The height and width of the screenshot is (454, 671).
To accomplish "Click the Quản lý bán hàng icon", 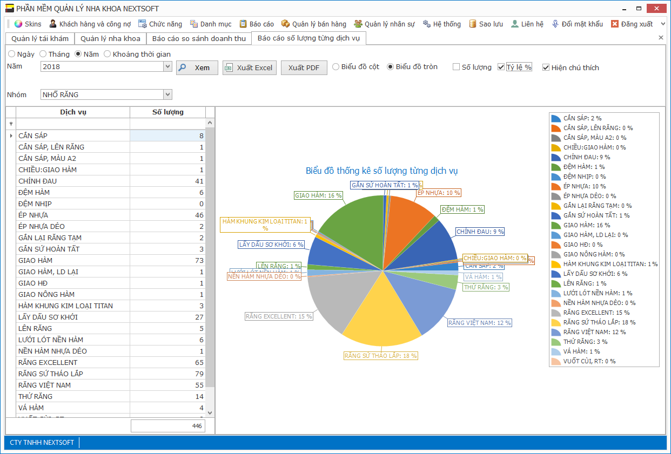I will coord(286,24).
